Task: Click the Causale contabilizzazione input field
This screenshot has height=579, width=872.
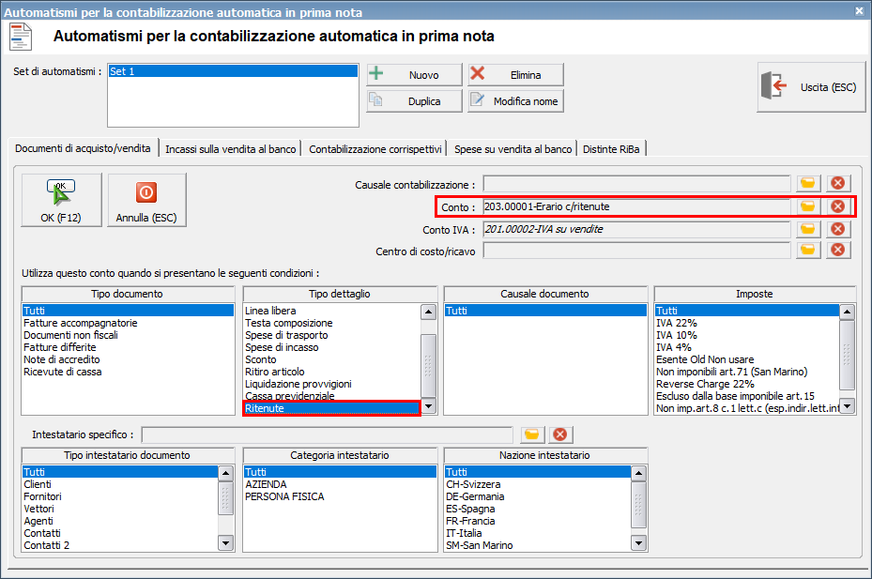Action: pos(636,184)
